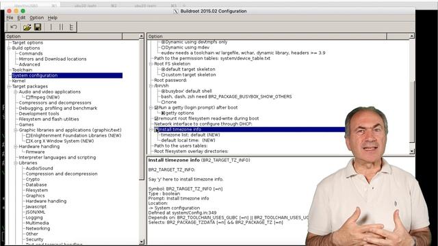
Task: Select Firmware under Hardware handling
Action: point(35,152)
